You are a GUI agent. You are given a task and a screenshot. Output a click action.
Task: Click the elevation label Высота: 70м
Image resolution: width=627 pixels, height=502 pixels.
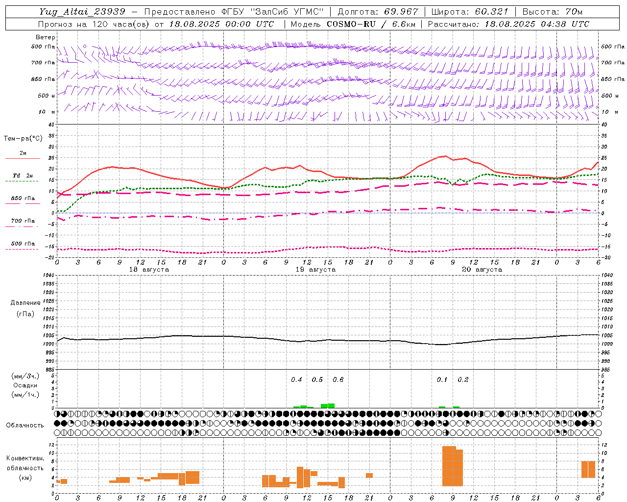[553, 12]
